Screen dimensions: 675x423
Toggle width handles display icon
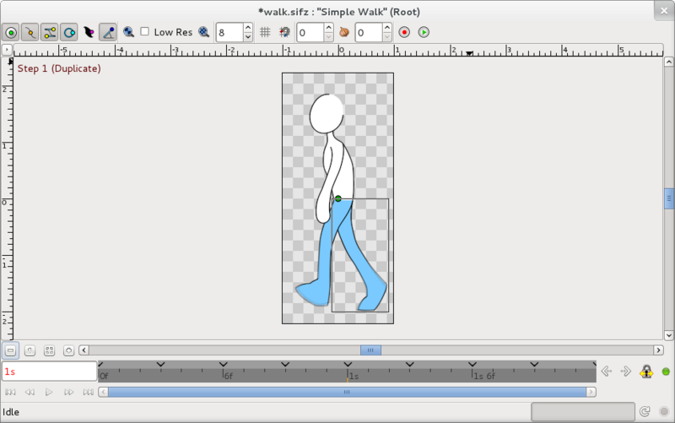click(x=89, y=32)
